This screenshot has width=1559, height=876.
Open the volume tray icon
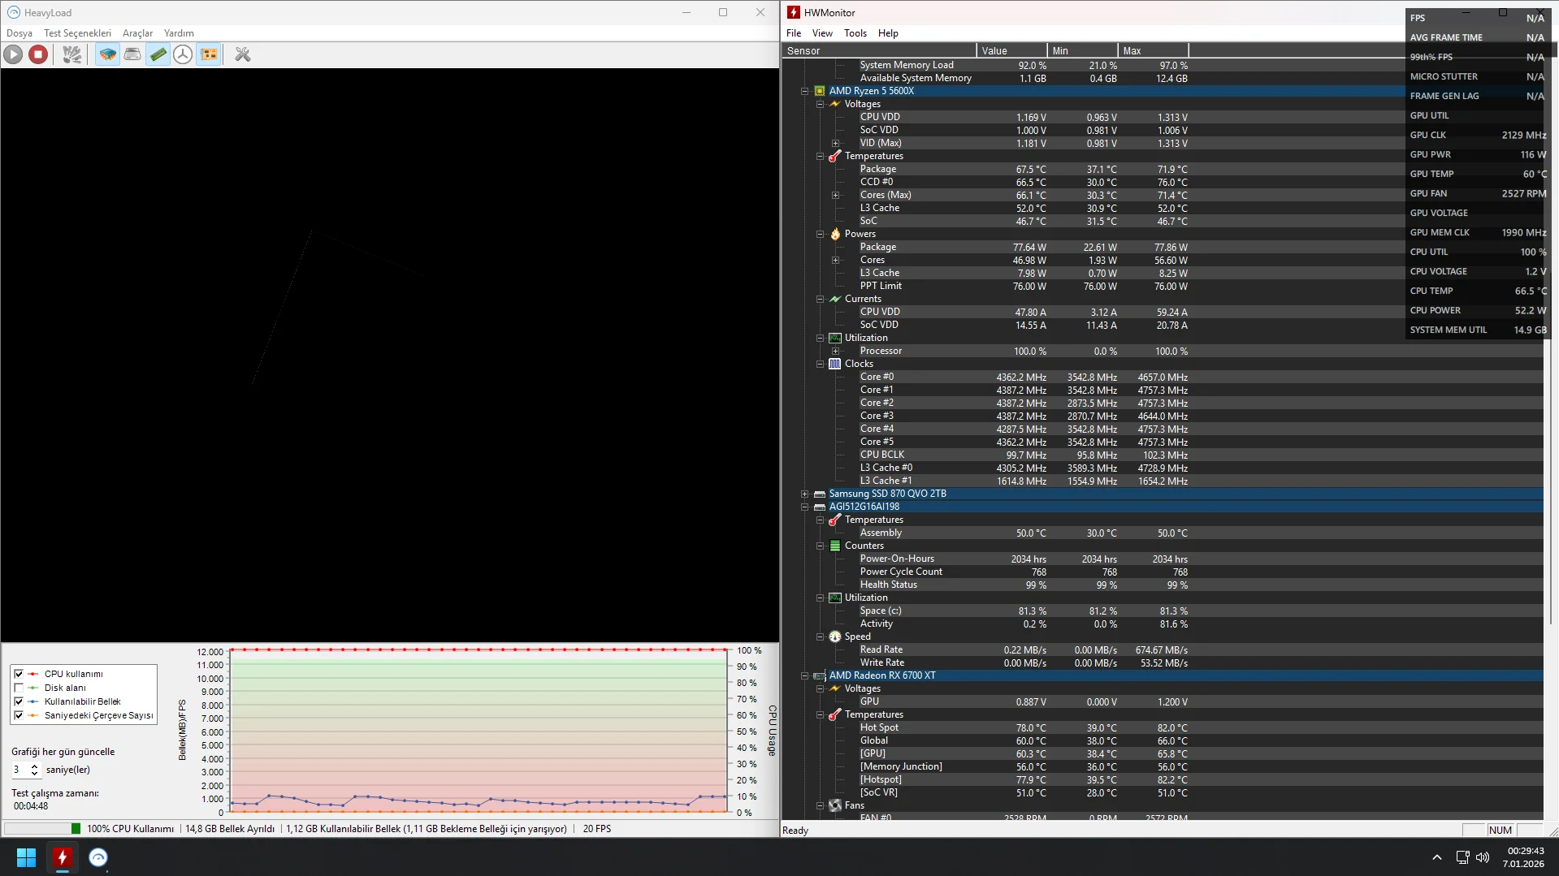click(1483, 857)
